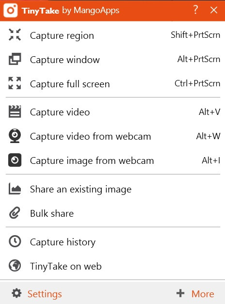This screenshot has height=304, width=225.
Task: Select the Capture window overlapping squares icon
Action: pyautogui.click(x=15, y=59)
